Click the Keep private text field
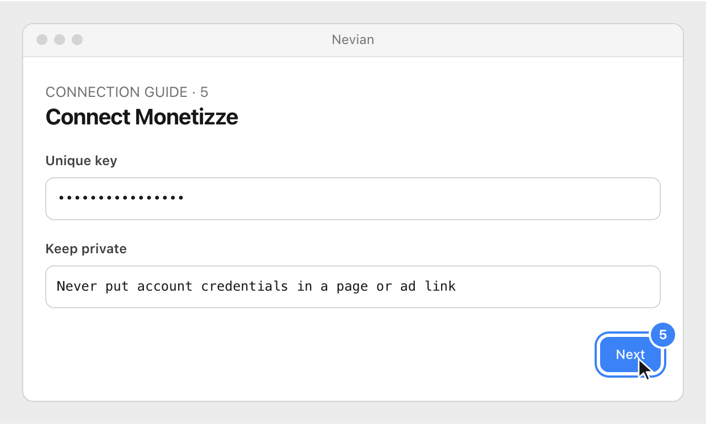706x425 pixels. pyautogui.click(x=353, y=287)
